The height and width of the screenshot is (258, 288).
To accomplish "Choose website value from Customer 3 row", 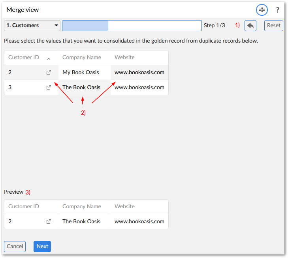I will pyautogui.click(x=139, y=88).
